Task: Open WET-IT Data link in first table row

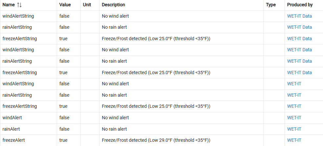Action: point(299,16)
